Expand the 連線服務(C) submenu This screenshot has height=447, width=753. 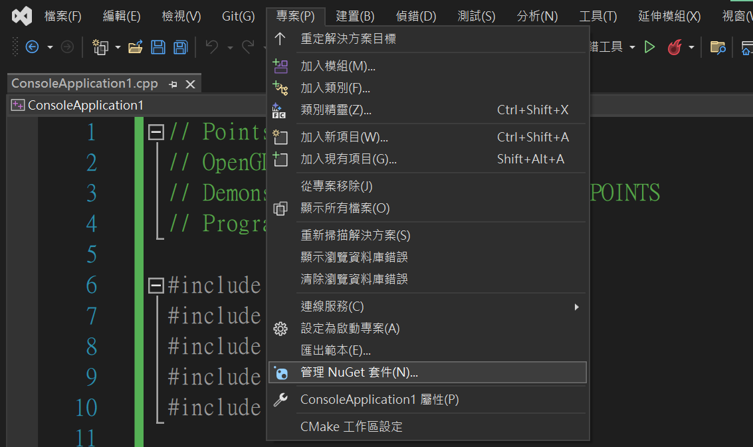[x=576, y=307]
